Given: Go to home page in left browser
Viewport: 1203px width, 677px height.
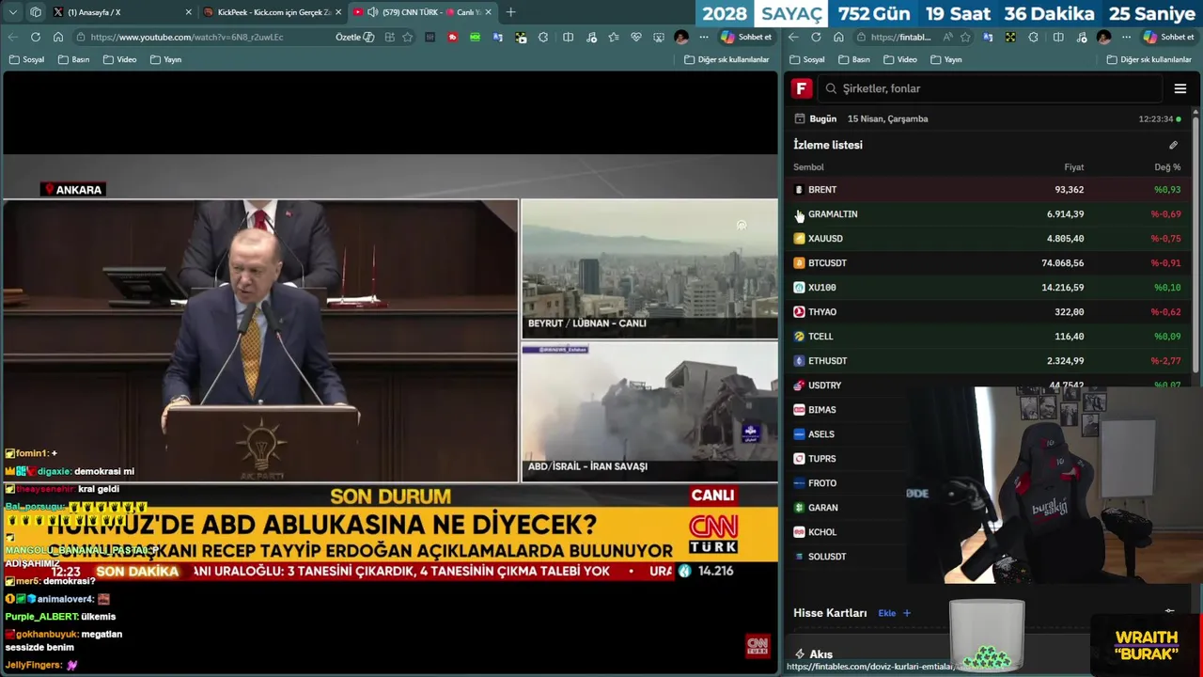Looking at the screenshot, I should pyautogui.click(x=57, y=37).
